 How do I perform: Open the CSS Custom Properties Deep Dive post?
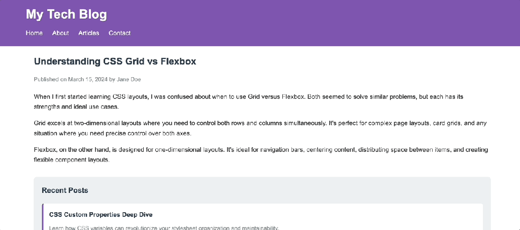click(101, 214)
